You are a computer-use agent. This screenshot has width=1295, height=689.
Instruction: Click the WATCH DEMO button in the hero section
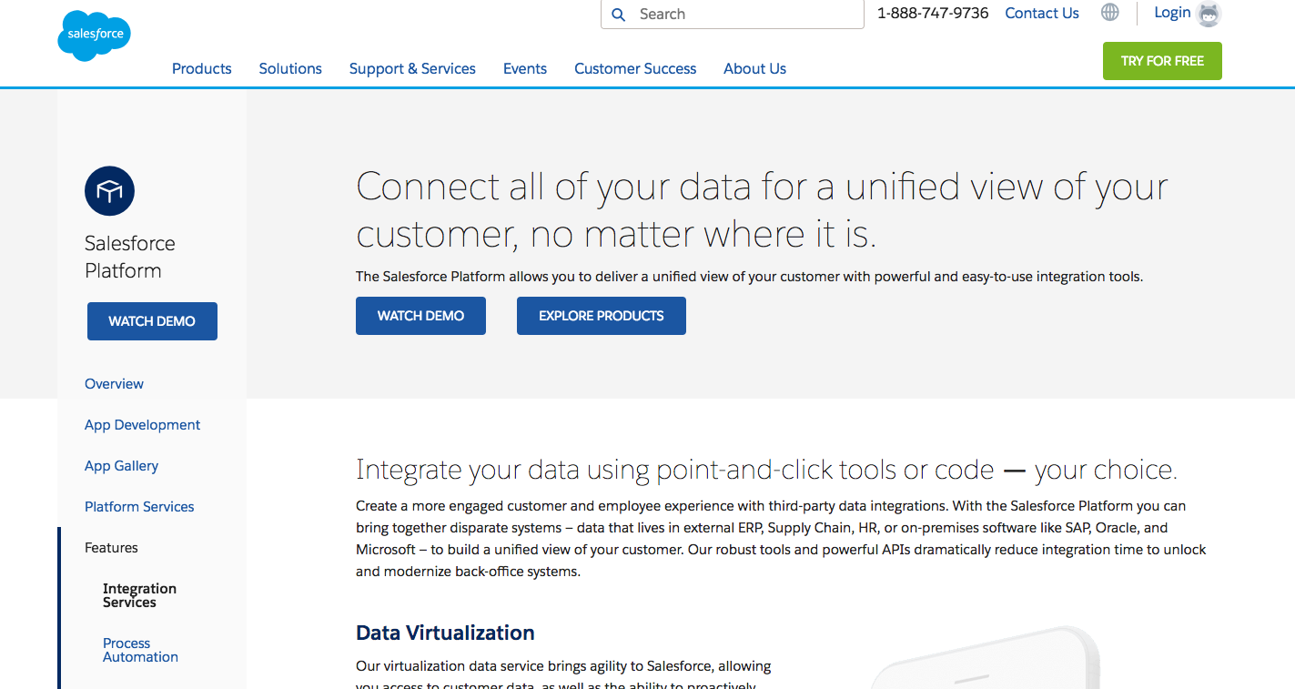tap(420, 316)
